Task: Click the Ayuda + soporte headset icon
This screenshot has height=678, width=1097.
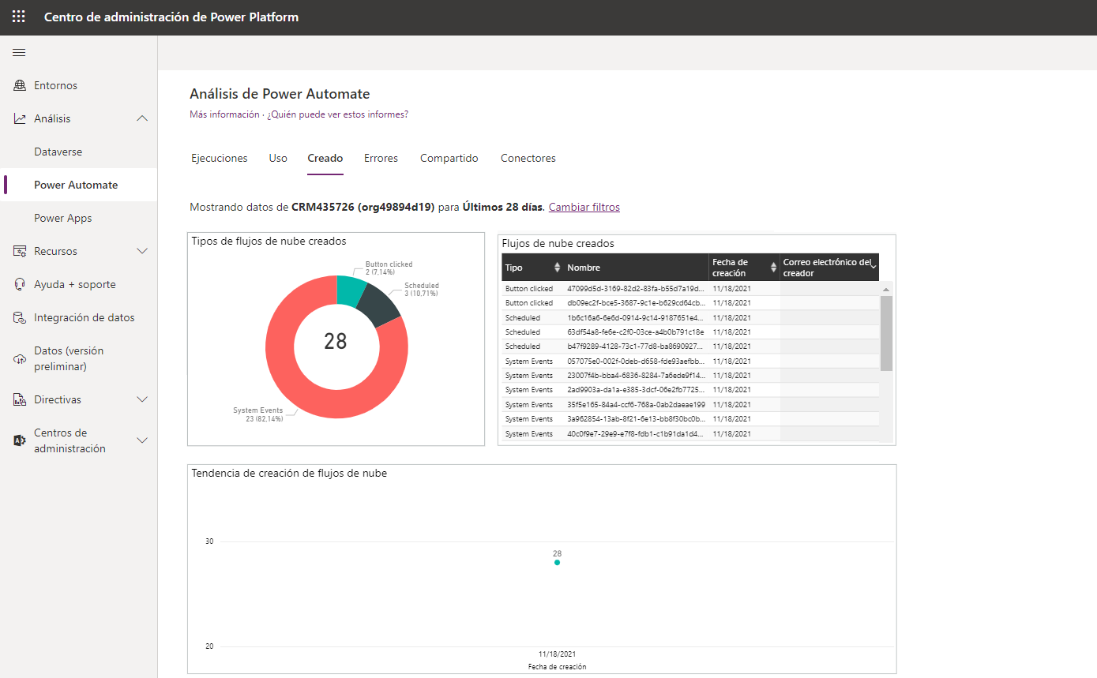Action: point(20,284)
